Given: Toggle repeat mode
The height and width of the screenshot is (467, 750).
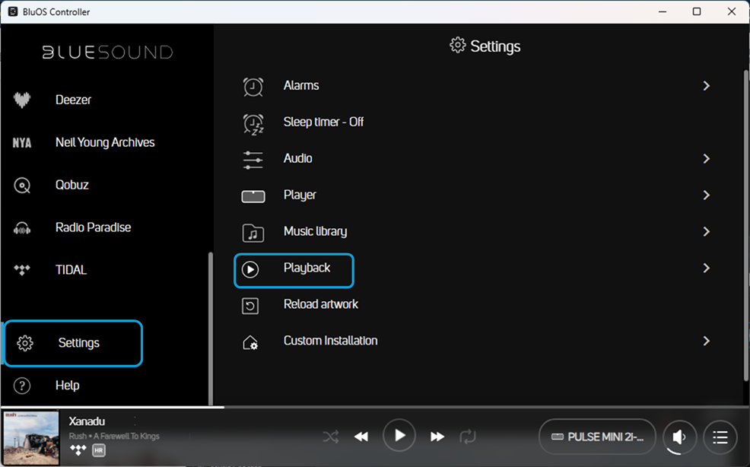Looking at the screenshot, I should (468, 437).
